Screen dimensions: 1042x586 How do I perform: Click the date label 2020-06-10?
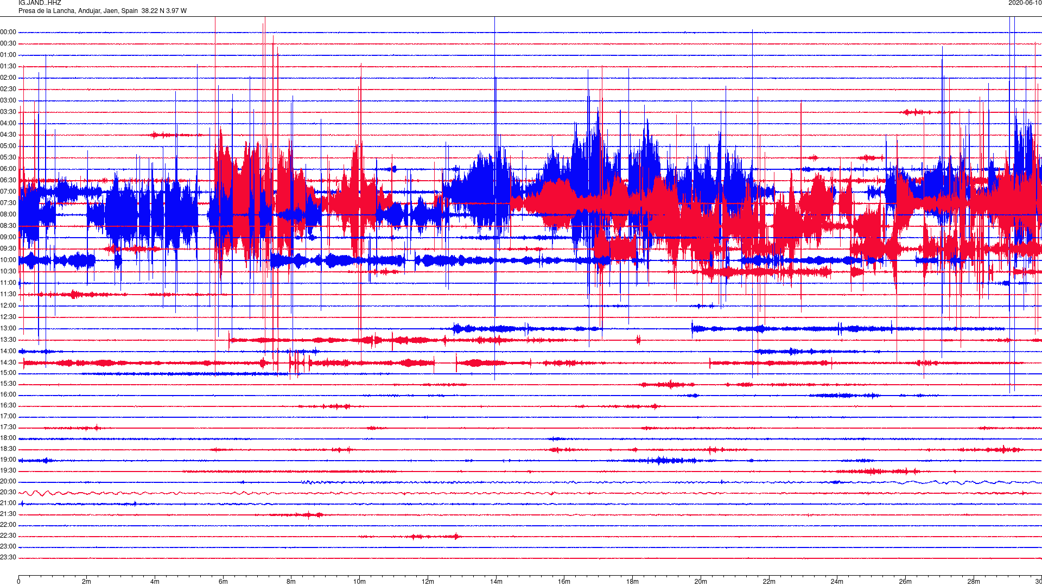click(x=1025, y=3)
